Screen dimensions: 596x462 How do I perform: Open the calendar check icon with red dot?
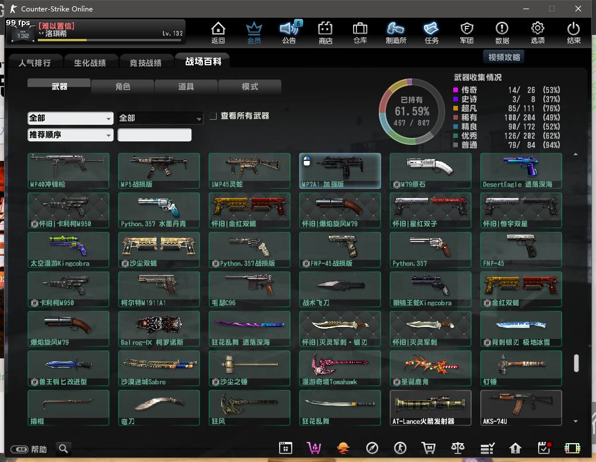click(x=544, y=448)
